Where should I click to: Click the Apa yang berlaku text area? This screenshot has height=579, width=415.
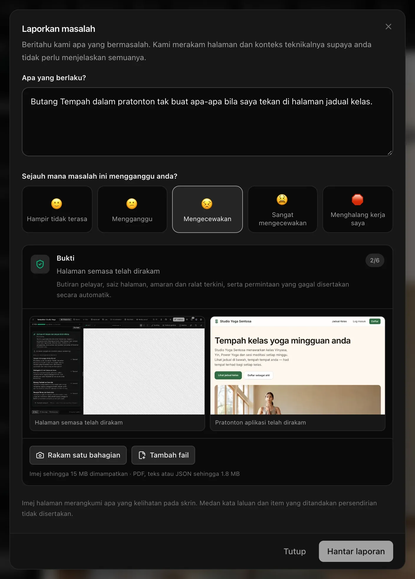[x=207, y=122]
